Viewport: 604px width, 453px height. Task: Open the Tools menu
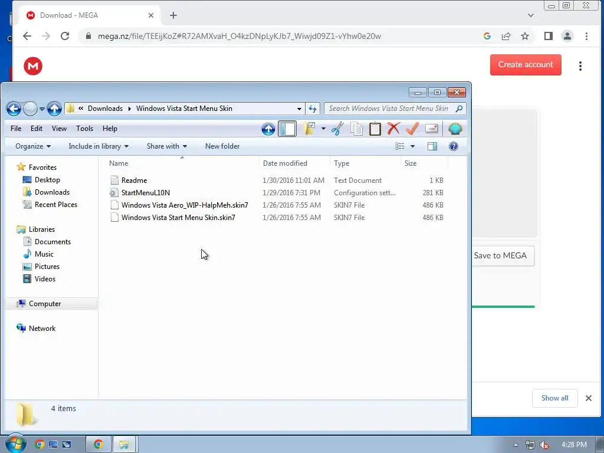(x=84, y=129)
